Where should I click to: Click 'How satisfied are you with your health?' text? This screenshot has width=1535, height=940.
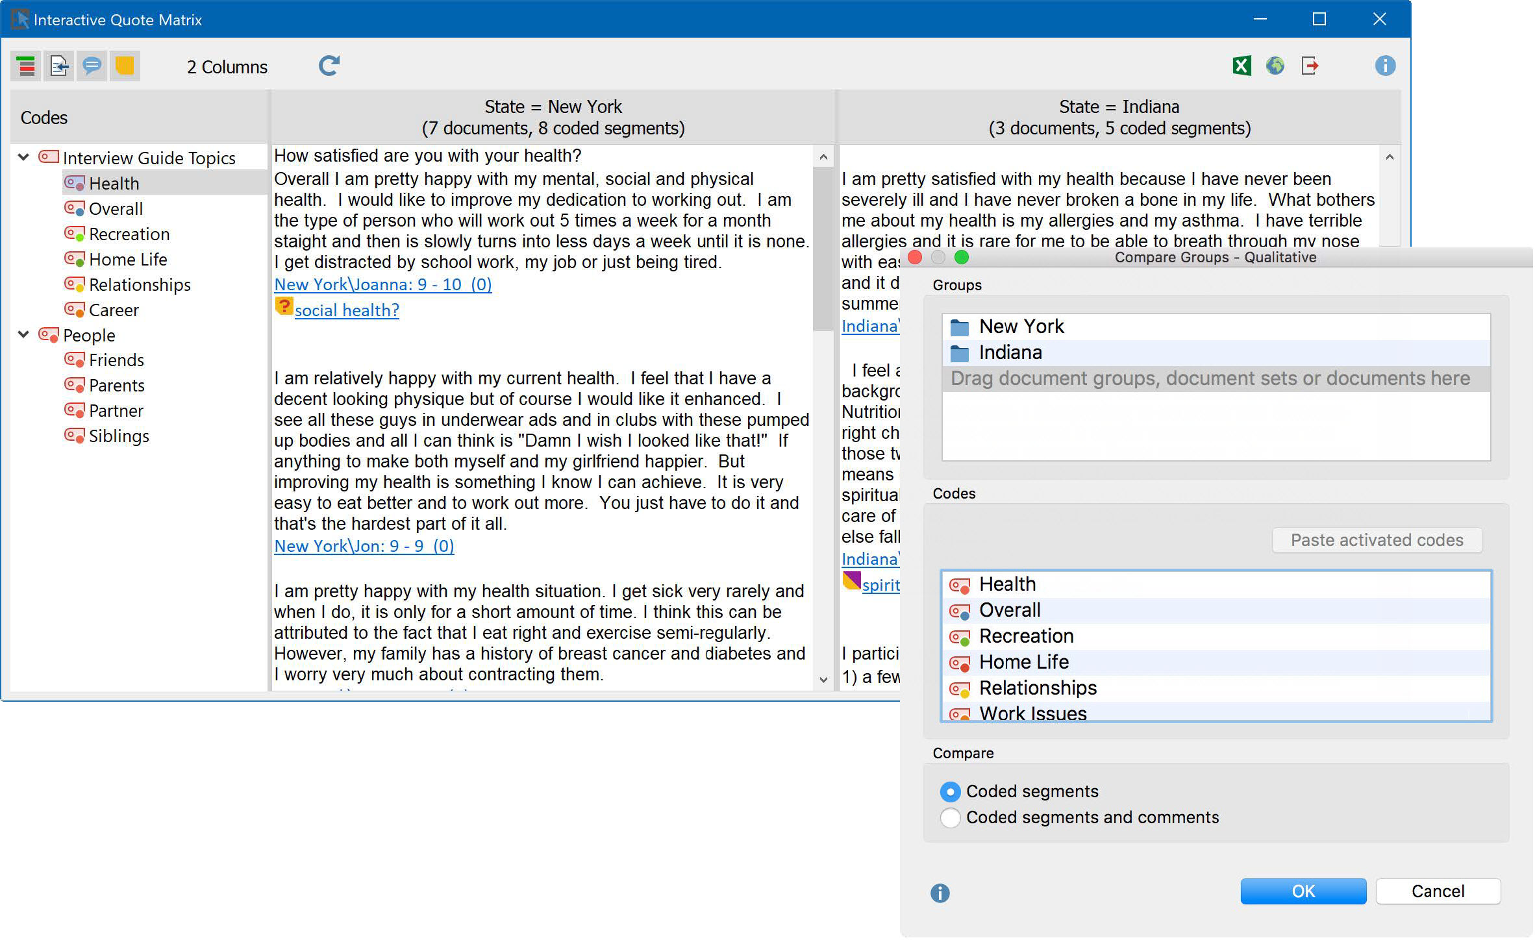click(427, 156)
